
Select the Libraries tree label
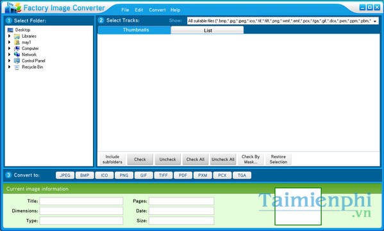pos(29,36)
